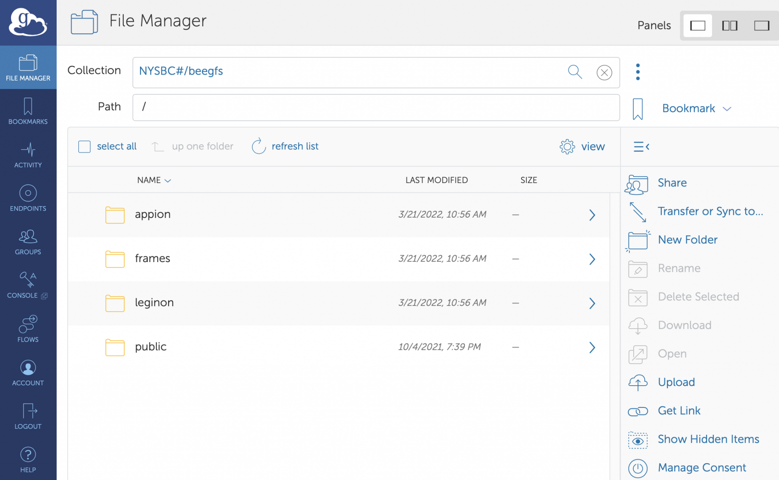Screen dimensions: 779x480
Task: Open Groups in the sidebar
Action: 28,242
